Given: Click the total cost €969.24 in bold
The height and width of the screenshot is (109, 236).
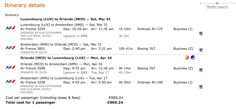Looking at the screenshot, I should pos(115,103).
